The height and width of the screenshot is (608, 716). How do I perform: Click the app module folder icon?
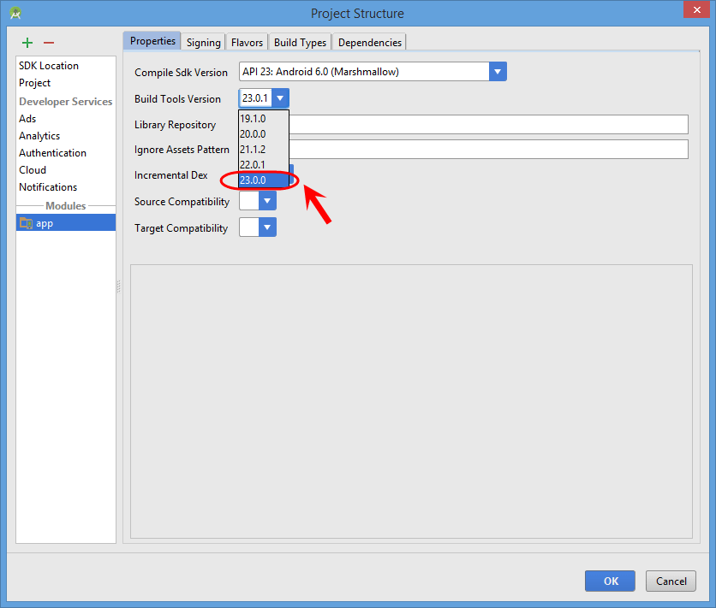pos(26,223)
